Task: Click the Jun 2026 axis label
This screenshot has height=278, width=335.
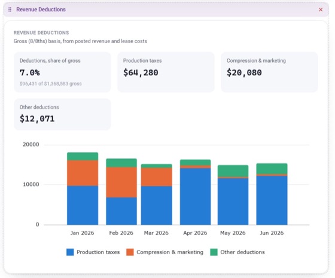Action: (272, 233)
